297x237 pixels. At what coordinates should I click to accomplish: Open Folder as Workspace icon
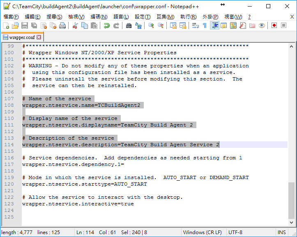(252, 25)
